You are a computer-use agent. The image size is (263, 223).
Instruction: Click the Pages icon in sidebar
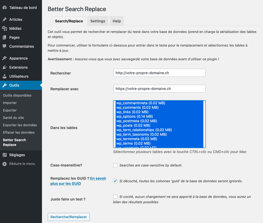(5, 37)
